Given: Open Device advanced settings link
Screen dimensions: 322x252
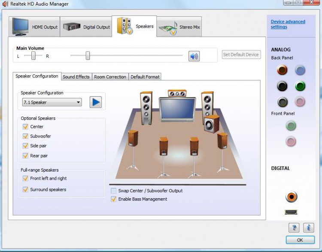Looking at the screenshot, I should [x=288, y=24].
